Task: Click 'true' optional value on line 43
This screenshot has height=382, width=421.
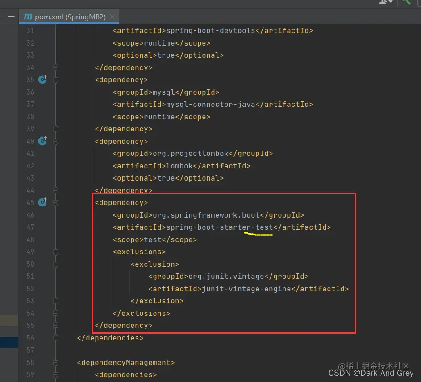Action: tap(166, 178)
